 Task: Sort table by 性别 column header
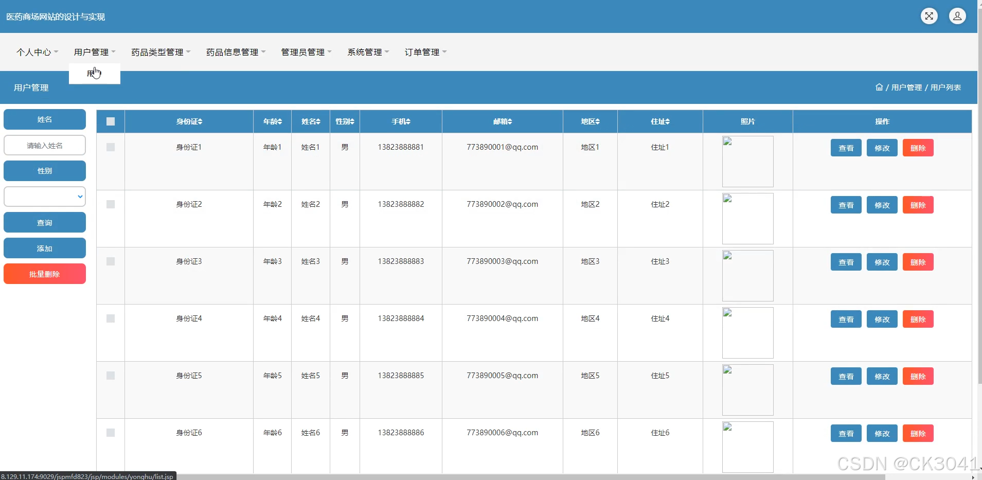[x=345, y=121]
